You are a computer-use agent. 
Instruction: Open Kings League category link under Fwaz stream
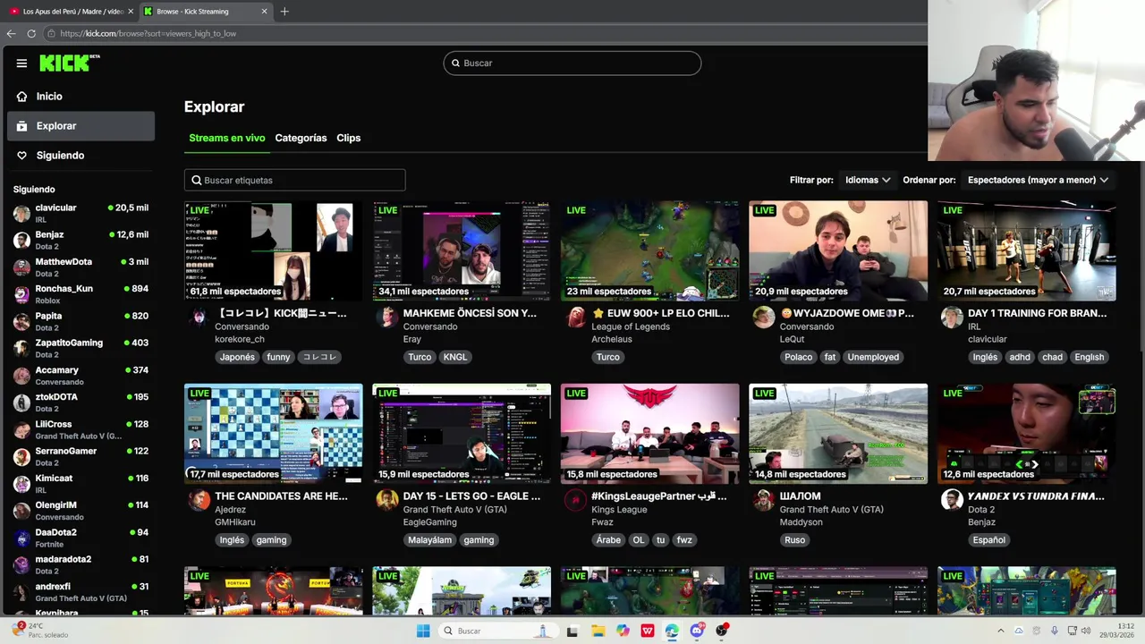(x=619, y=510)
